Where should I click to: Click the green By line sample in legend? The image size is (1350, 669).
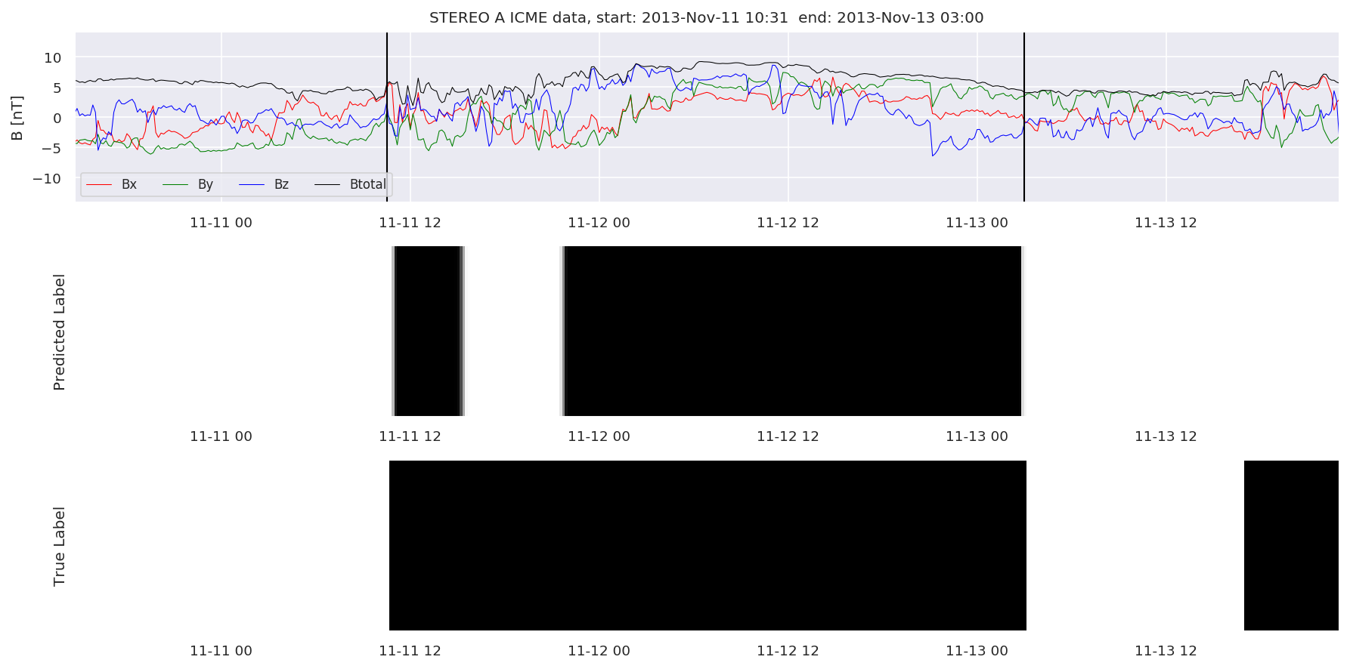click(175, 184)
